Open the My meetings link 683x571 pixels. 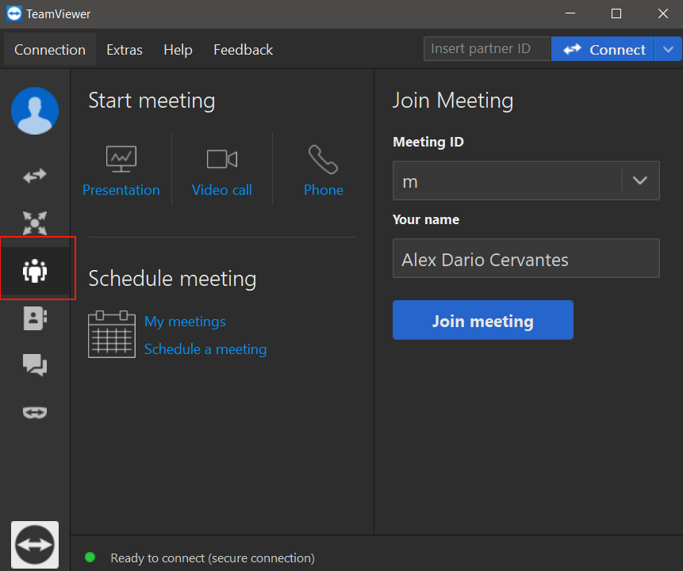(185, 322)
